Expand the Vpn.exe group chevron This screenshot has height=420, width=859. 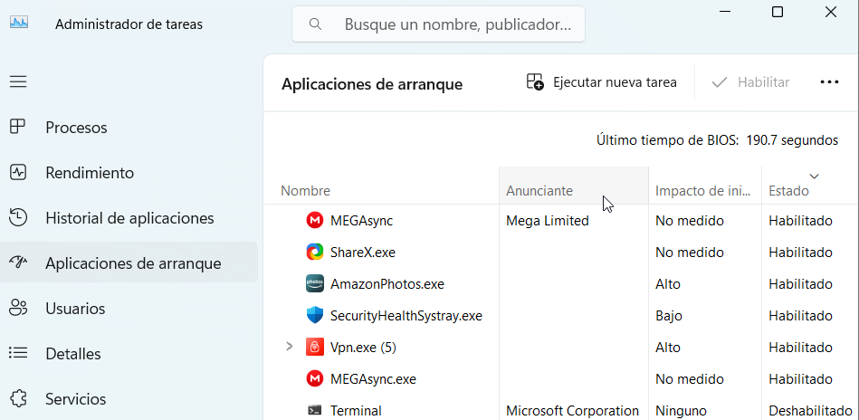(290, 347)
